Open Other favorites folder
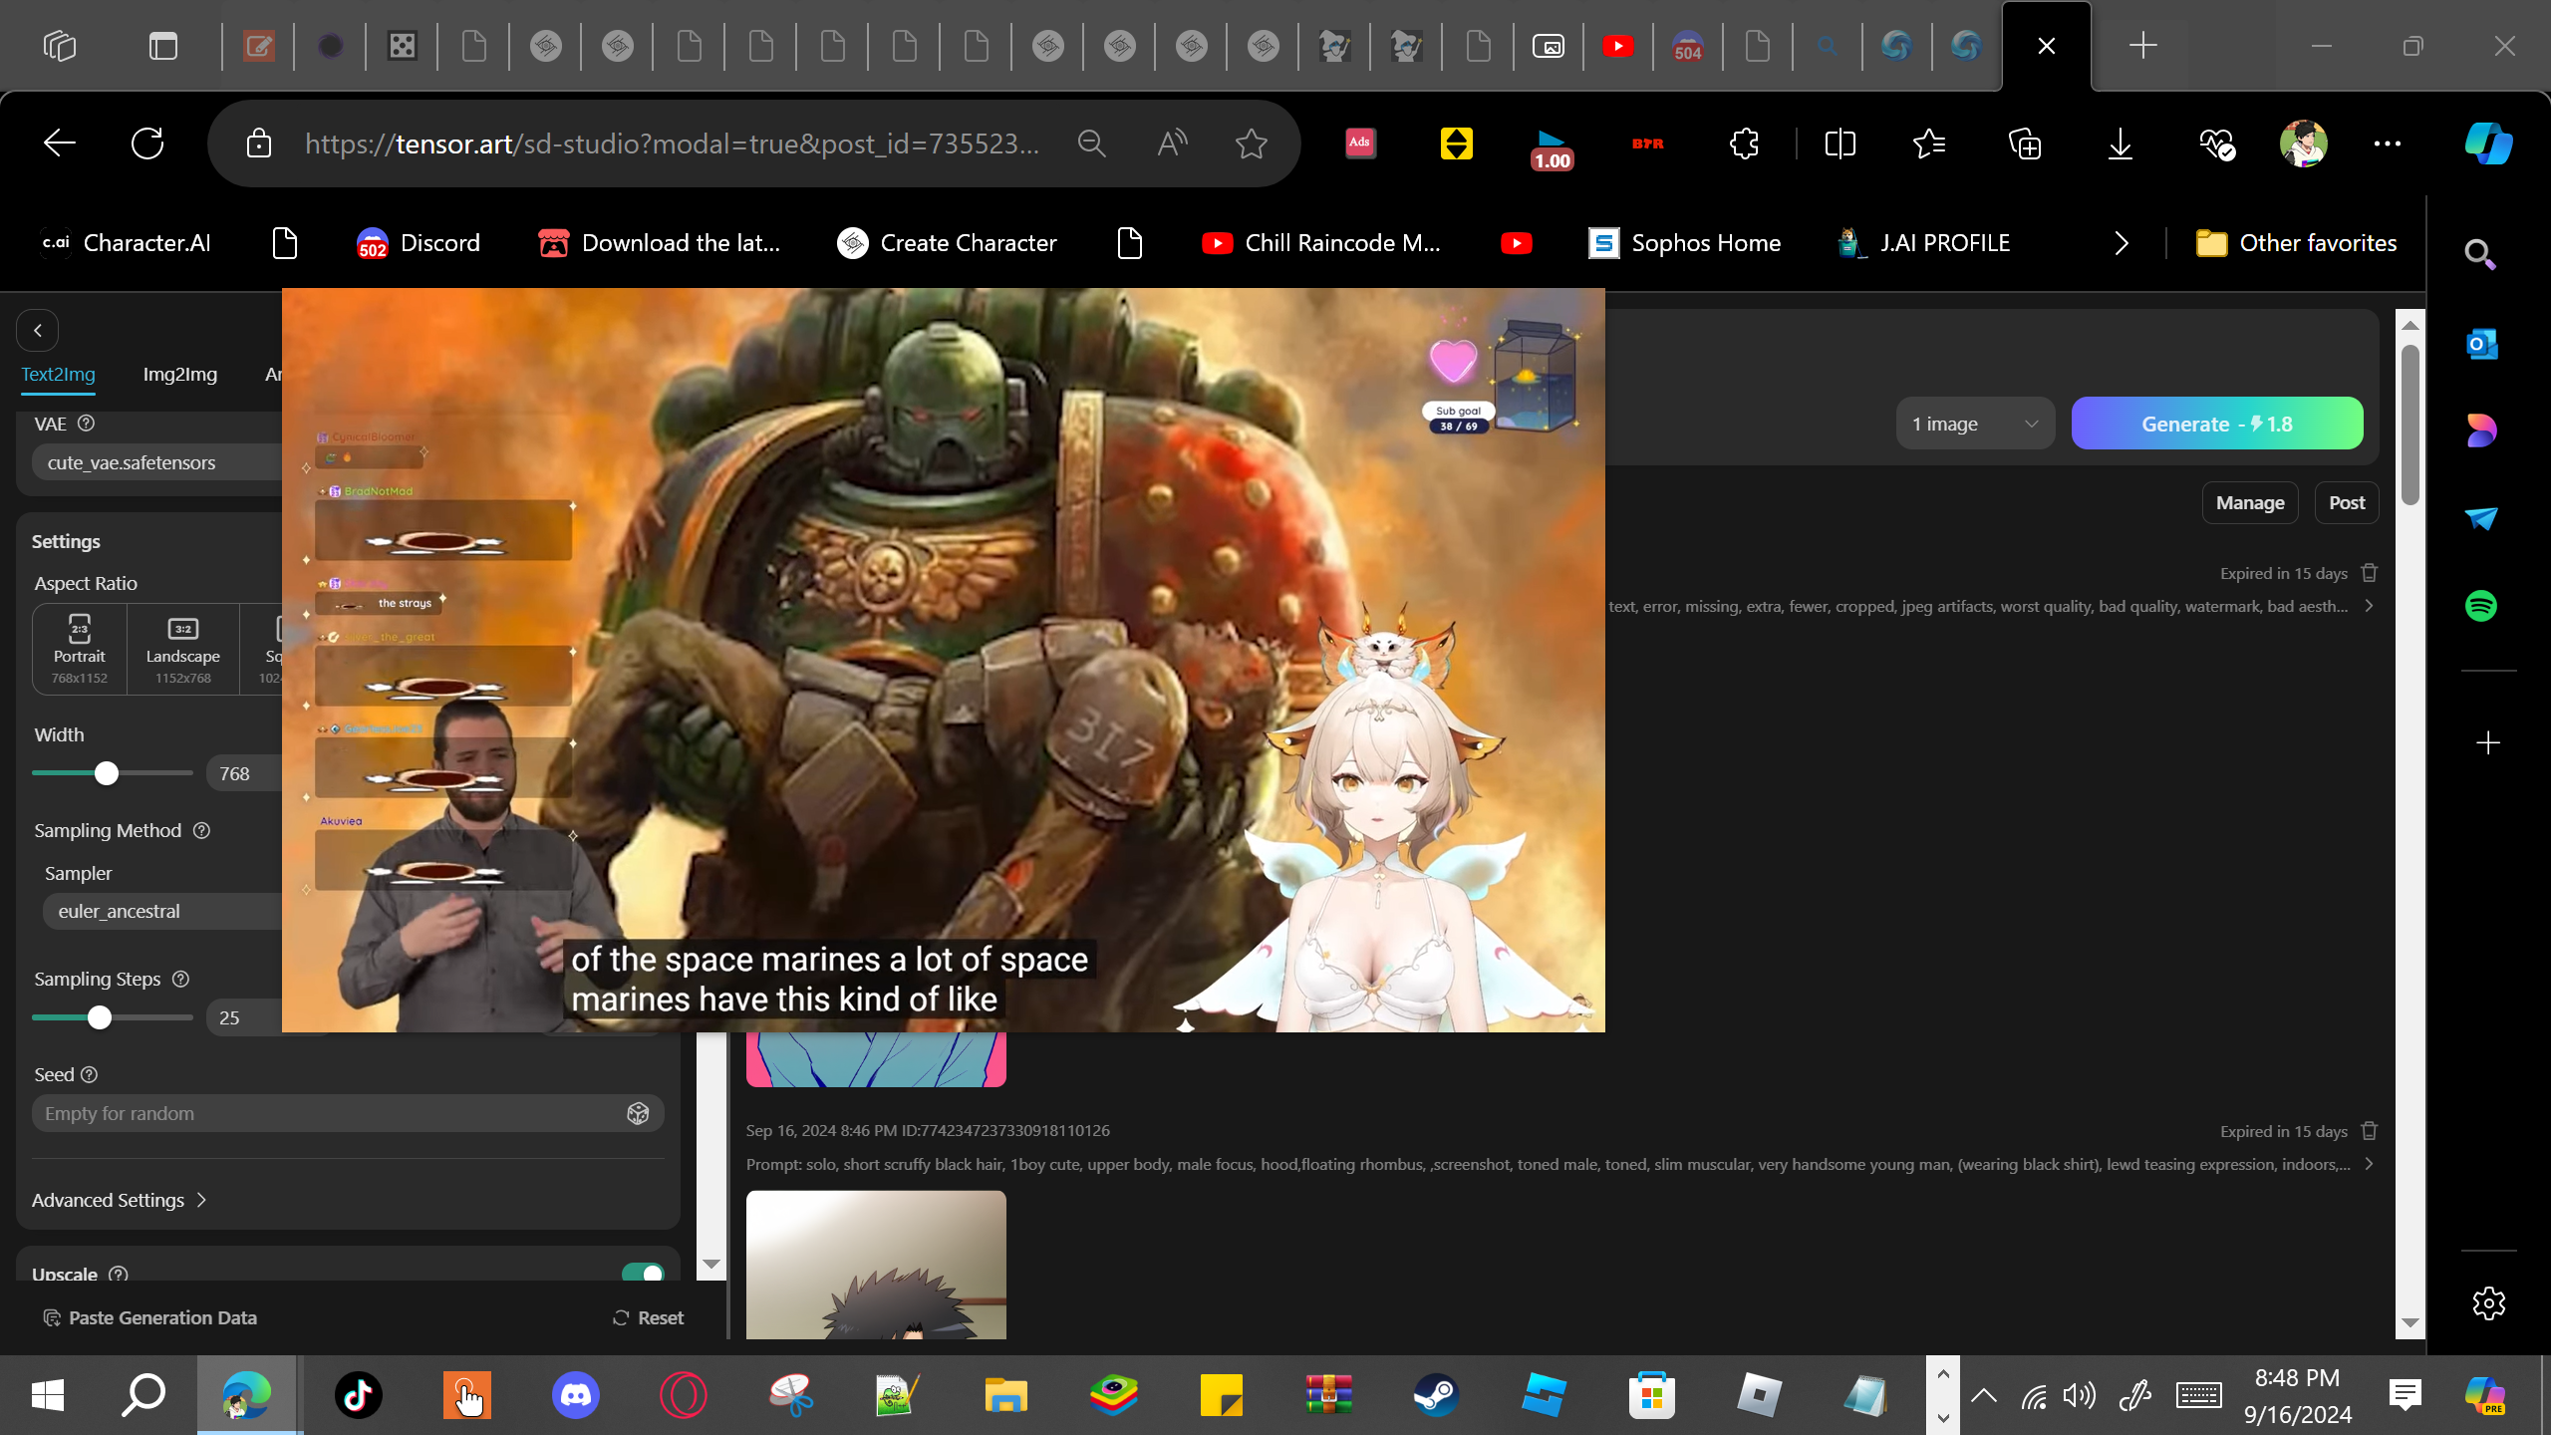Viewport: 2551px width, 1435px height. coord(2296,243)
